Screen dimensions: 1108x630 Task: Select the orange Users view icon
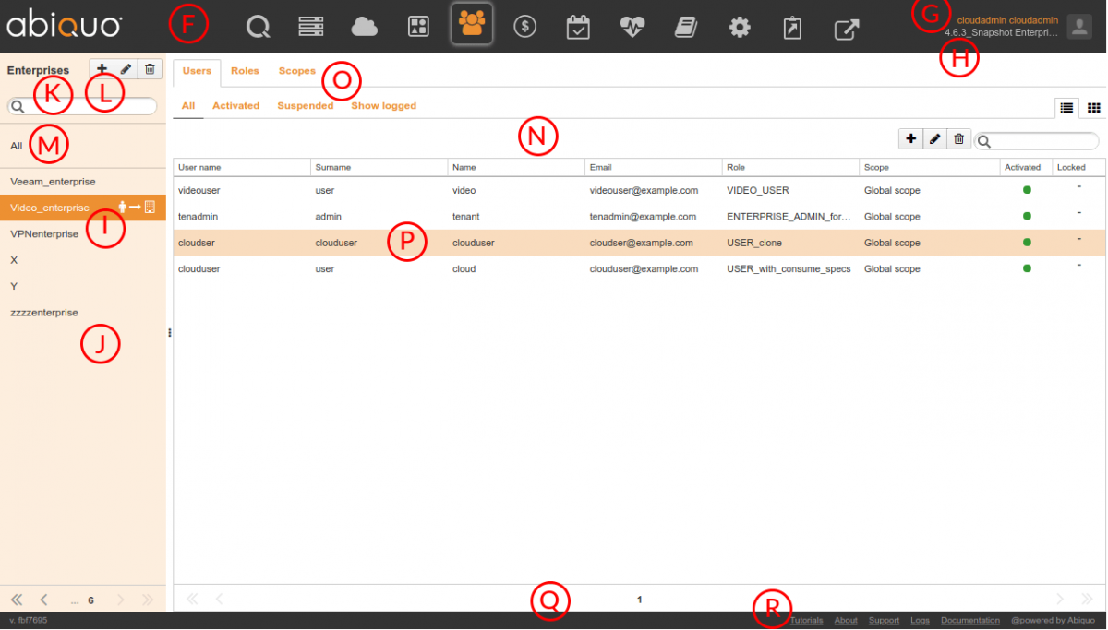[472, 24]
